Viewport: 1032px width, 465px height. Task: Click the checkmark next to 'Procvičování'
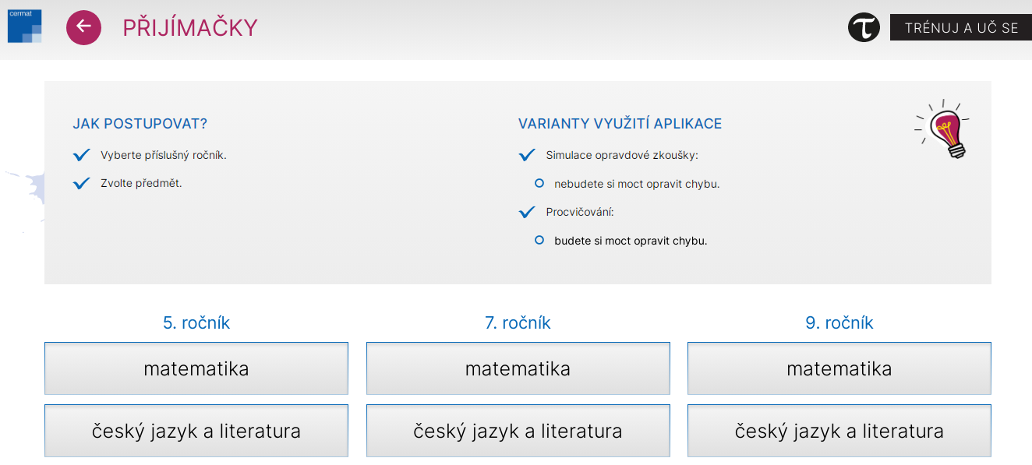[x=527, y=212]
